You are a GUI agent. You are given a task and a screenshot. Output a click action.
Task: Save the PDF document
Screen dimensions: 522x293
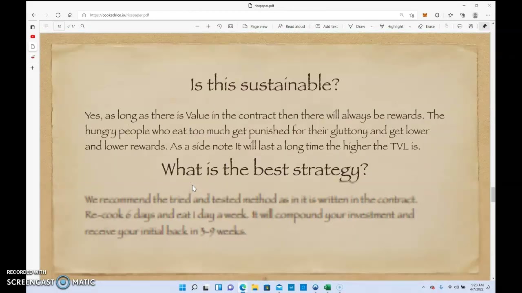[471, 26]
